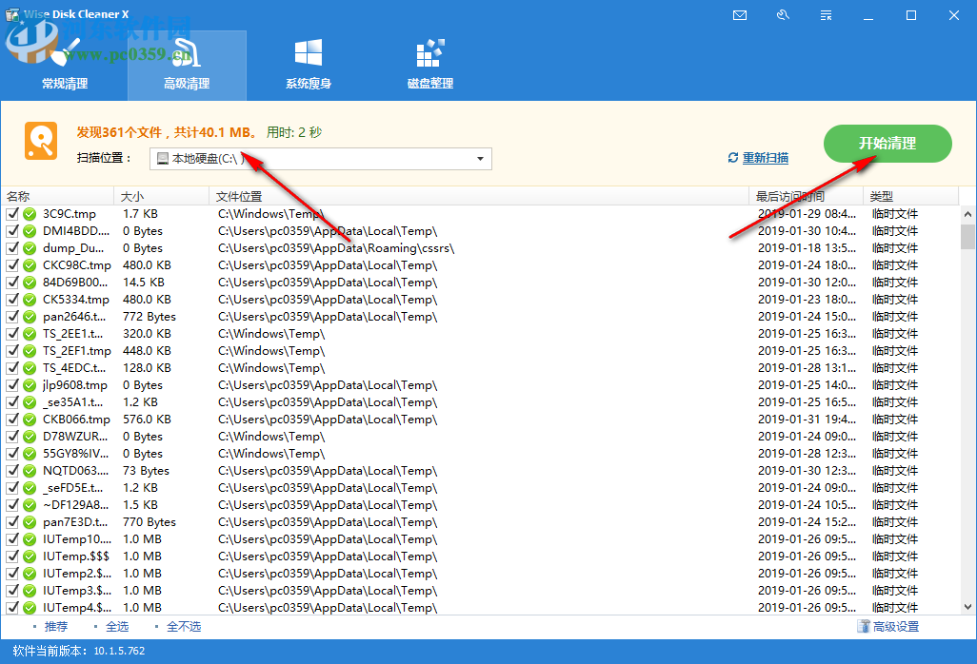Viewport: 977px width, 664px height.
Task: Click the 2019-01-31 19:4... access time
Action: (807, 420)
